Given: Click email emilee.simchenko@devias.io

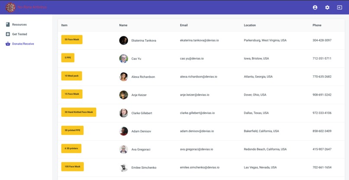Looking at the screenshot, I should [x=200, y=167].
